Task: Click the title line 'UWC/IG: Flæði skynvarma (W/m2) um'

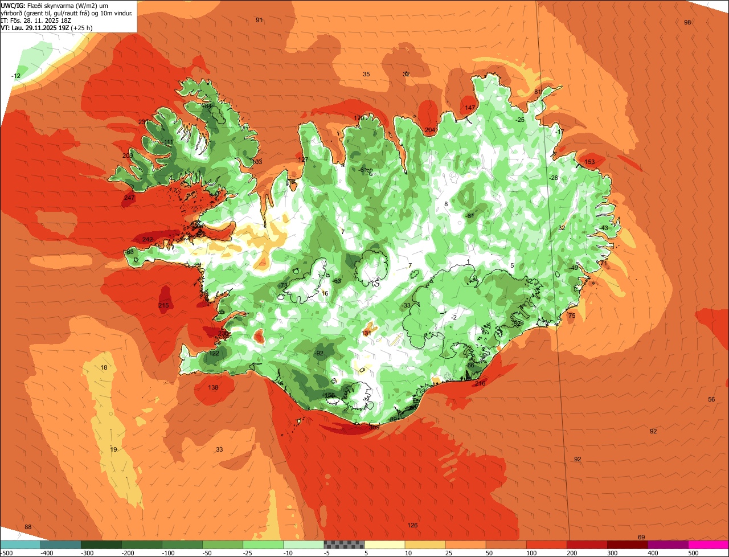Action: click(x=55, y=5)
